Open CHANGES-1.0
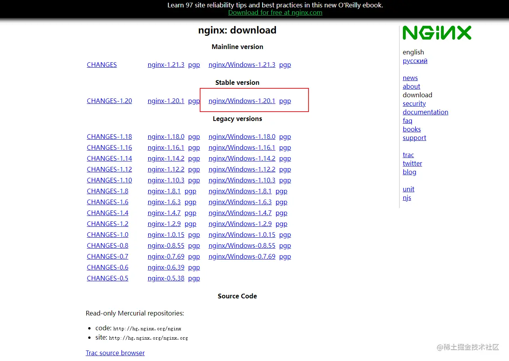The image size is (509, 361). coord(107,235)
